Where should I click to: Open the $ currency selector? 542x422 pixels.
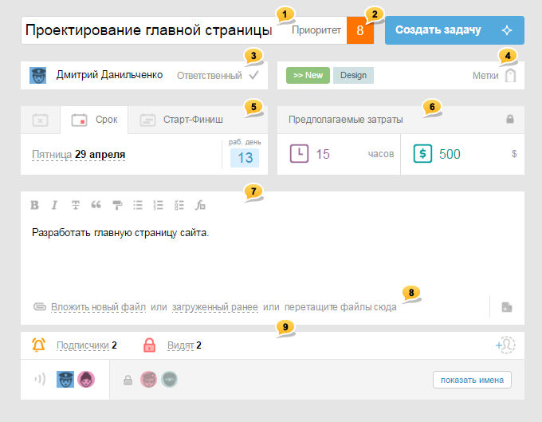(514, 154)
